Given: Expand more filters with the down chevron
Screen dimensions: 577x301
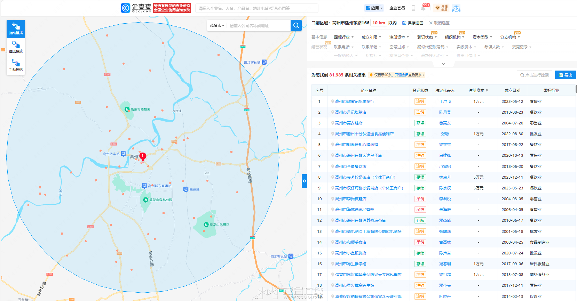Looking at the screenshot, I should tap(443, 64).
